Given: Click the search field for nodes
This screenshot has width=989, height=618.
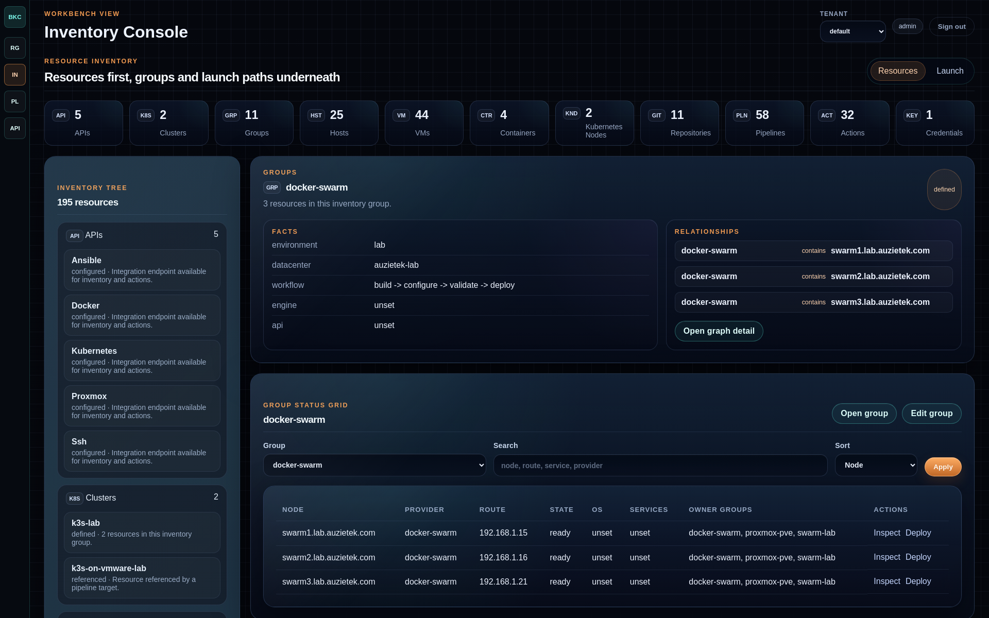Looking at the screenshot, I should point(660,466).
